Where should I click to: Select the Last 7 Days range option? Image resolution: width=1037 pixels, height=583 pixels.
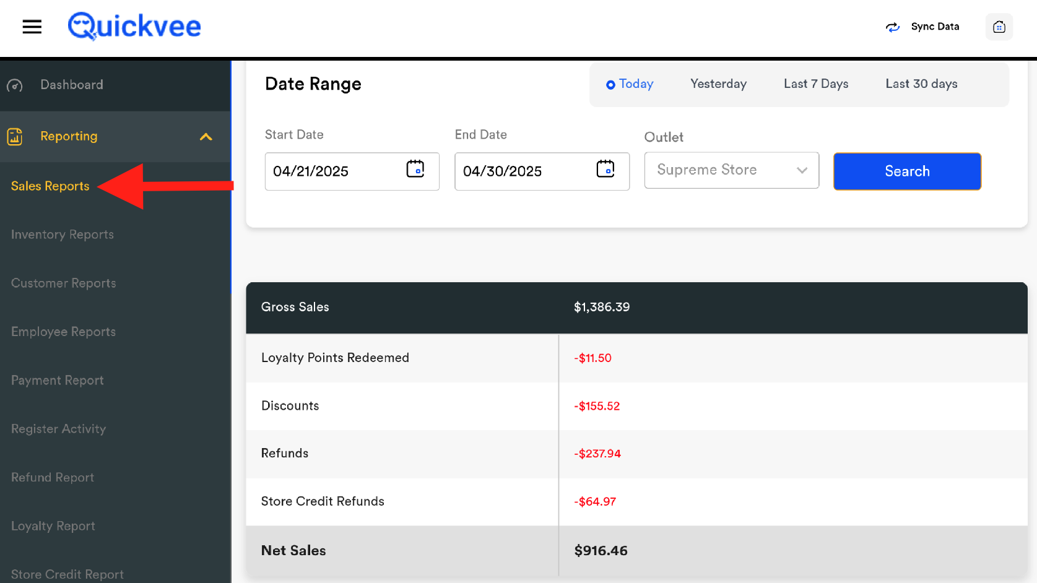(x=815, y=84)
